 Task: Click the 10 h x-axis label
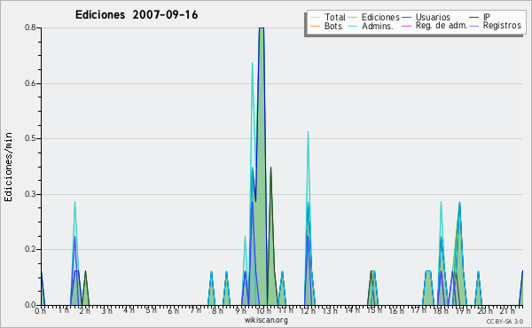click(x=263, y=310)
